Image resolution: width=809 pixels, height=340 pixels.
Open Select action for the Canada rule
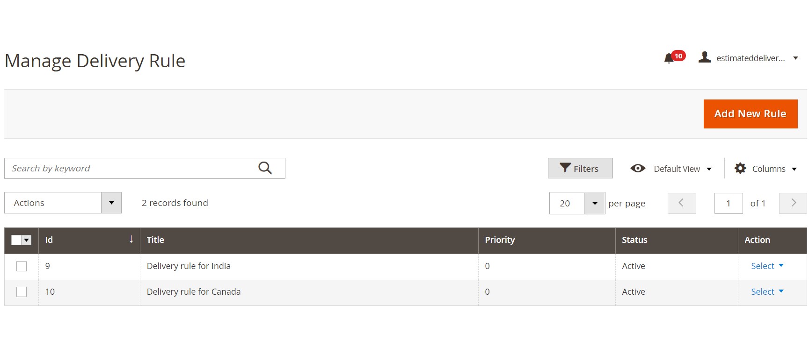(767, 292)
